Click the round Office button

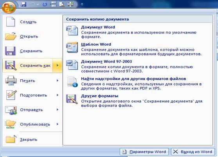point(9,7)
